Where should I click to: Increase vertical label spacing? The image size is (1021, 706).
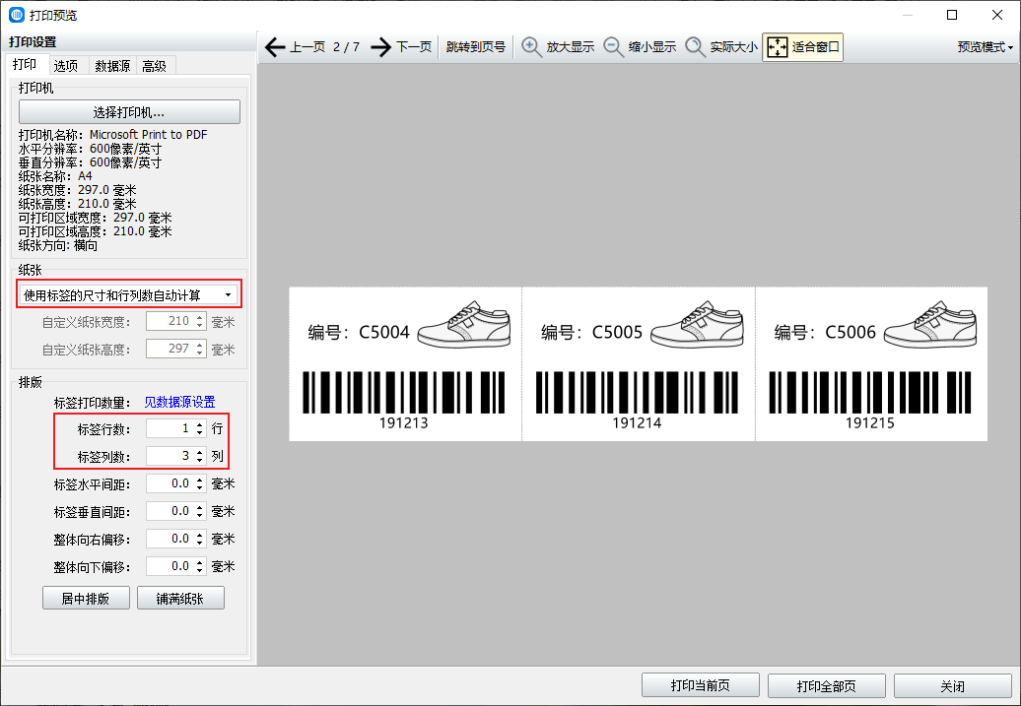[200, 507]
